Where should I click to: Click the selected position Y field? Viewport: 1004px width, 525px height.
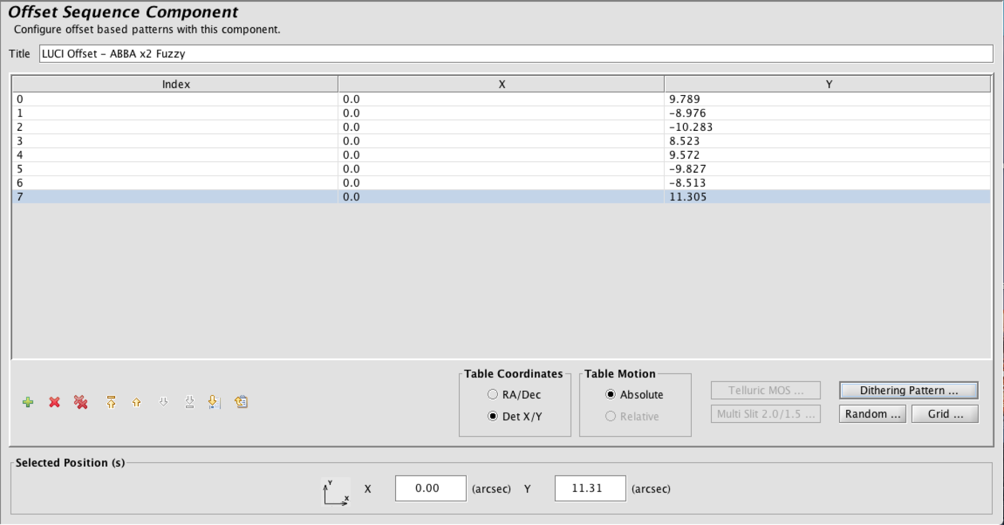tap(590, 488)
